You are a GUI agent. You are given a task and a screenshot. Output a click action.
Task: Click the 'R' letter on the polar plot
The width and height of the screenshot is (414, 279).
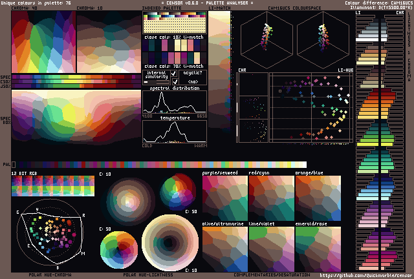(x=83, y=216)
